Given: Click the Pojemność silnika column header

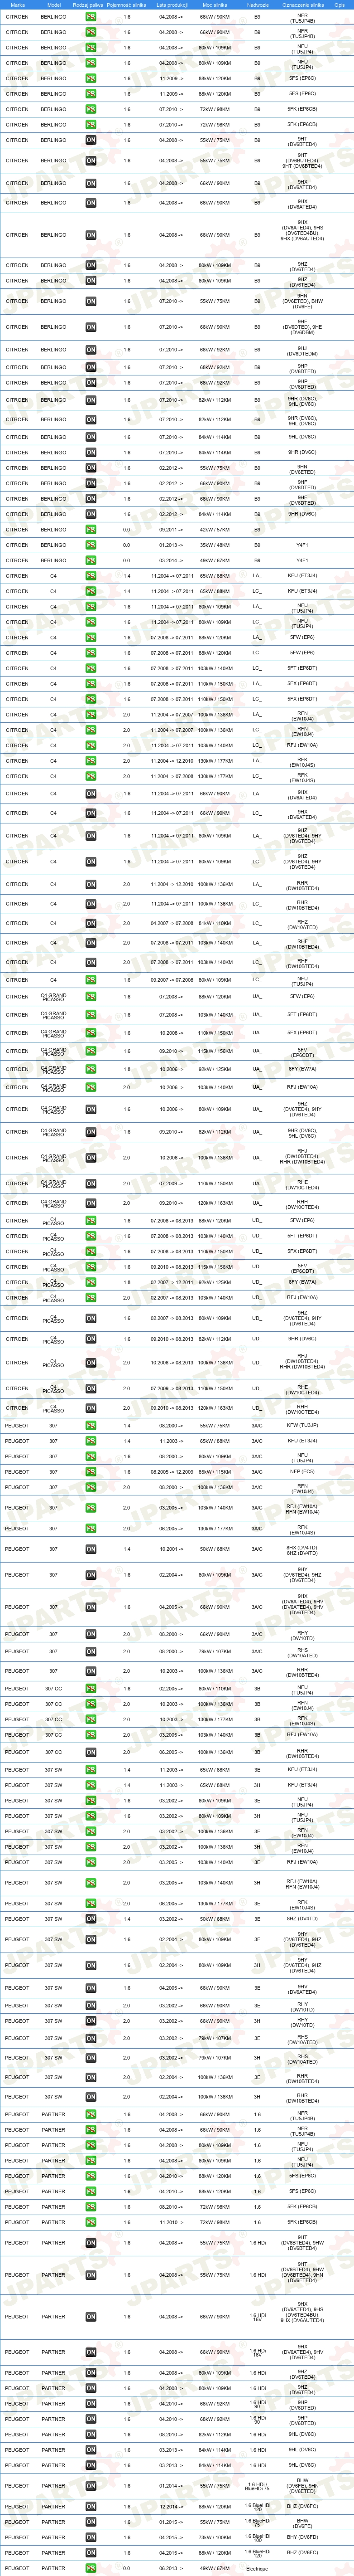Looking at the screenshot, I should [x=127, y=5].
